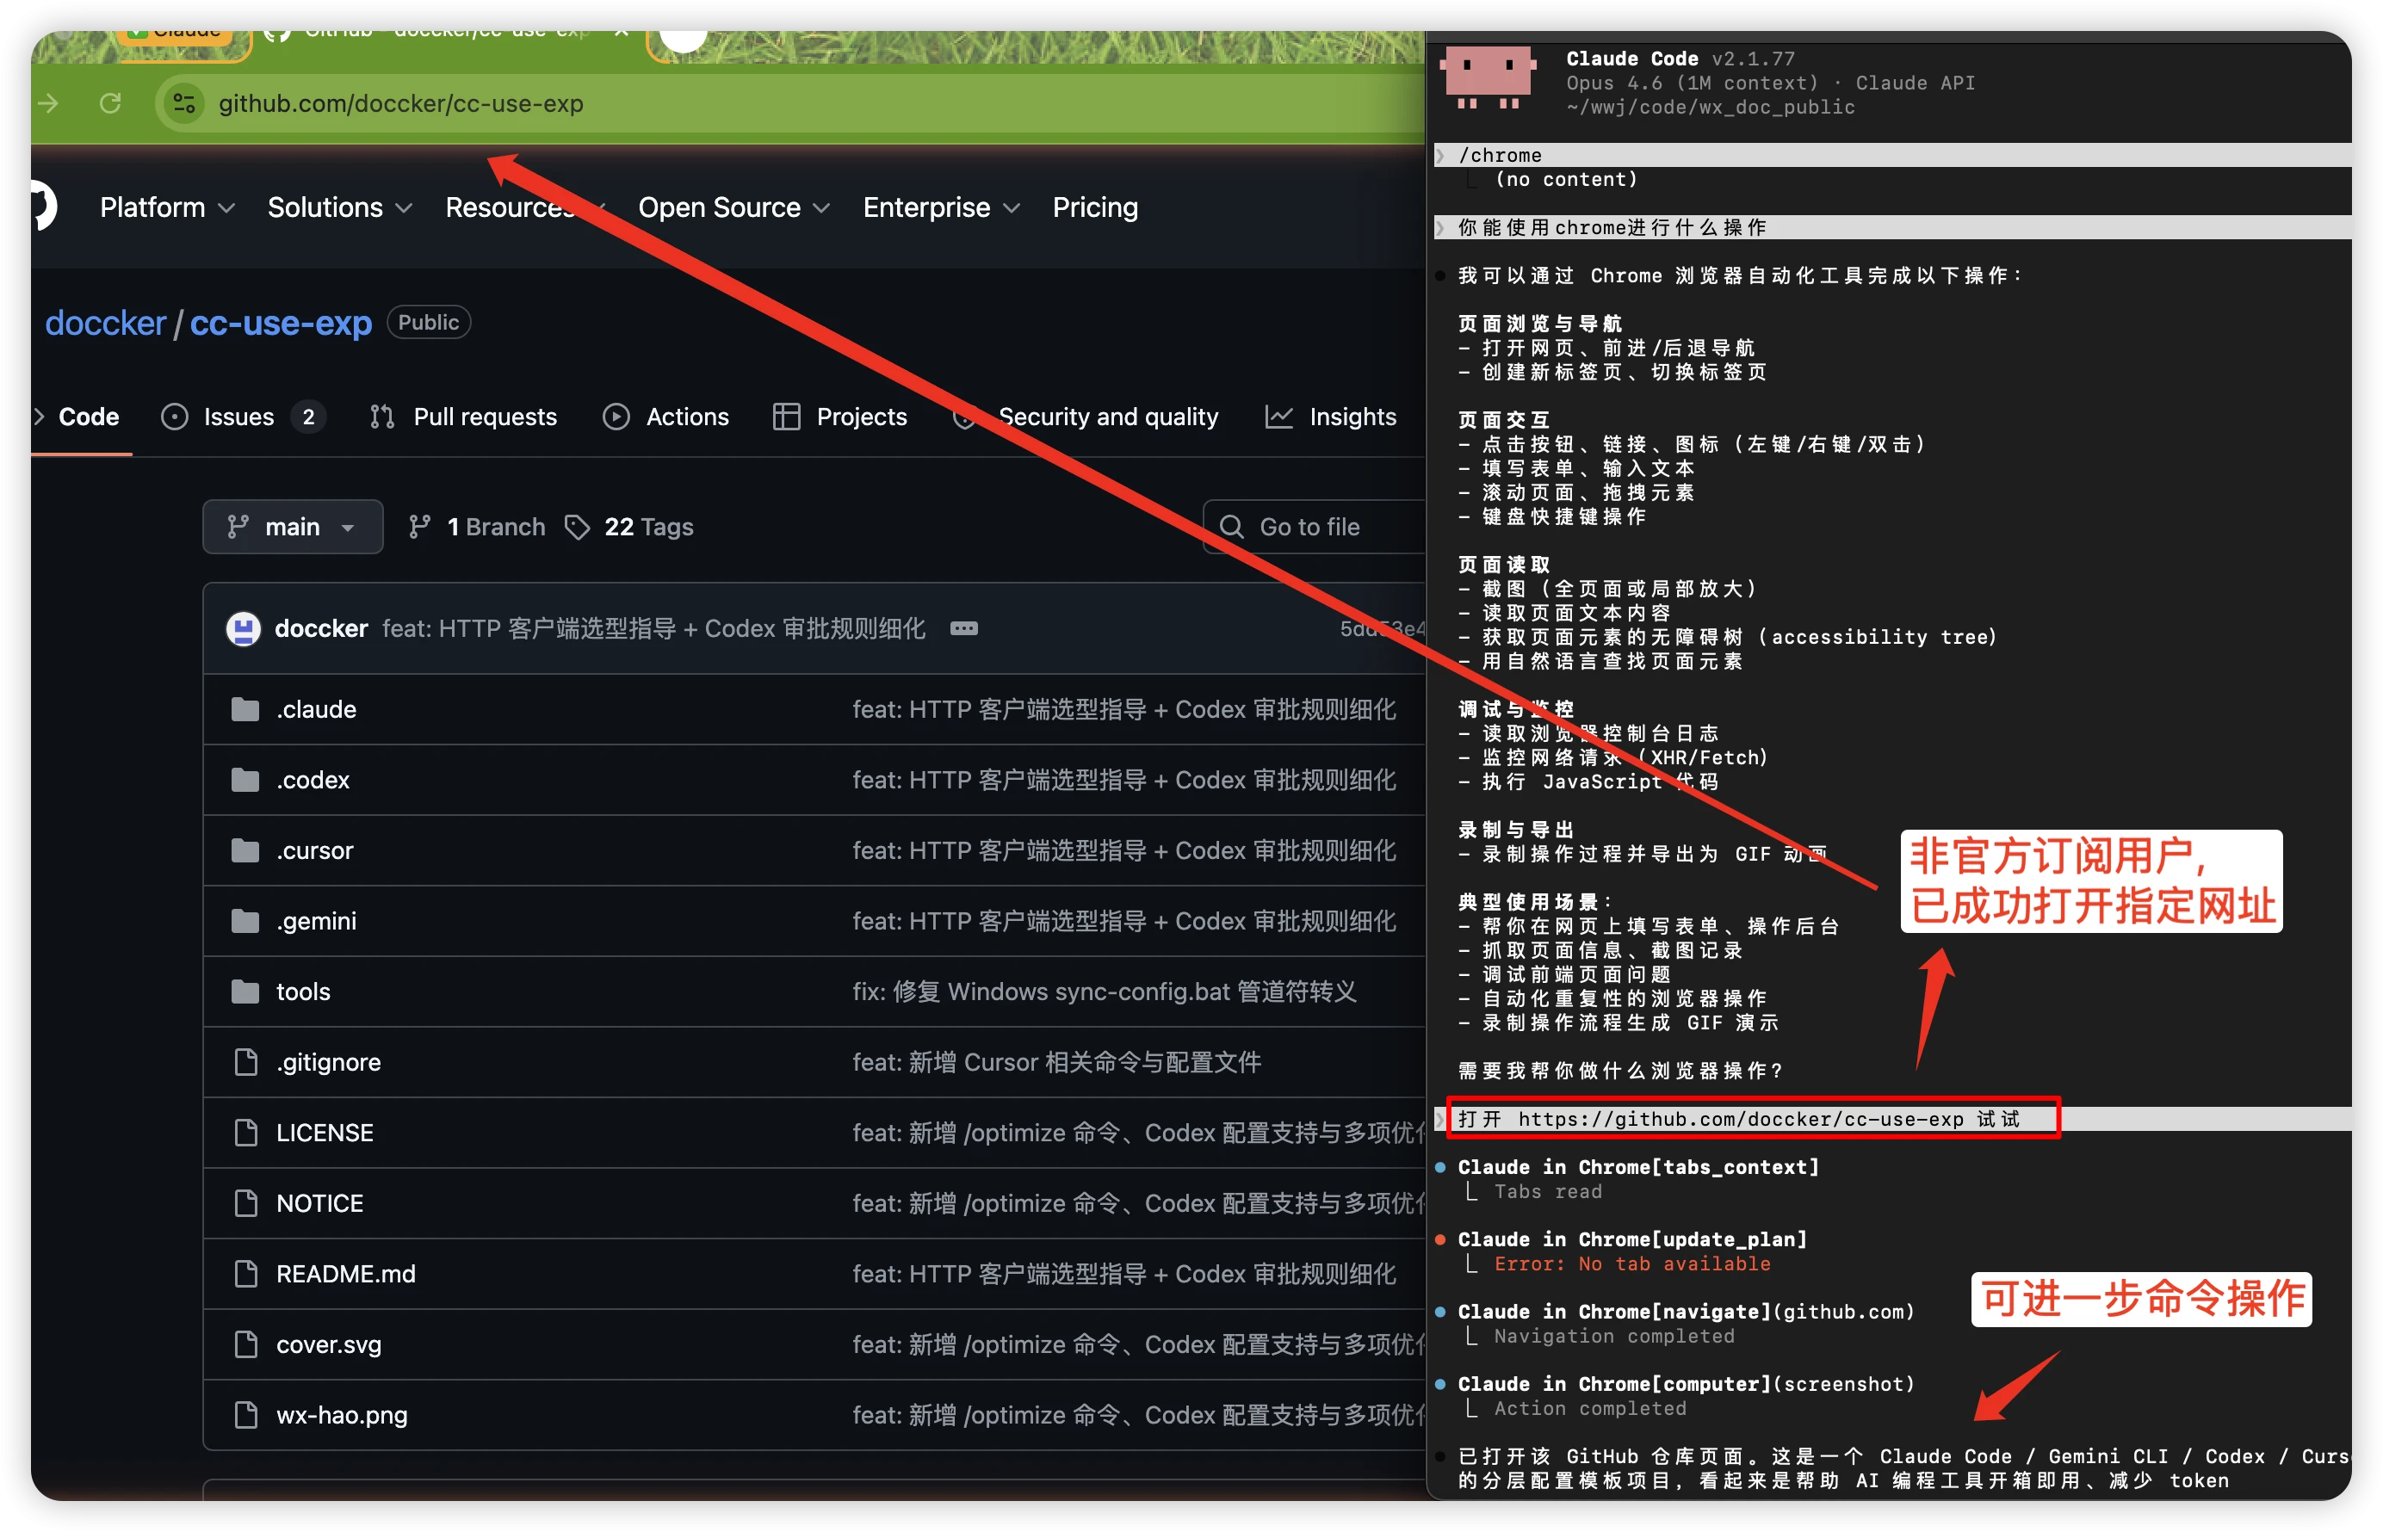Open the cover.svg file
The height and width of the screenshot is (1532, 2383).
(x=328, y=1345)
